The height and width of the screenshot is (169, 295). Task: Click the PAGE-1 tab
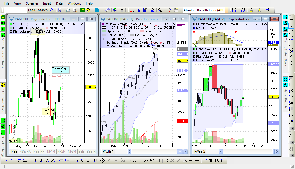(108, 151)
